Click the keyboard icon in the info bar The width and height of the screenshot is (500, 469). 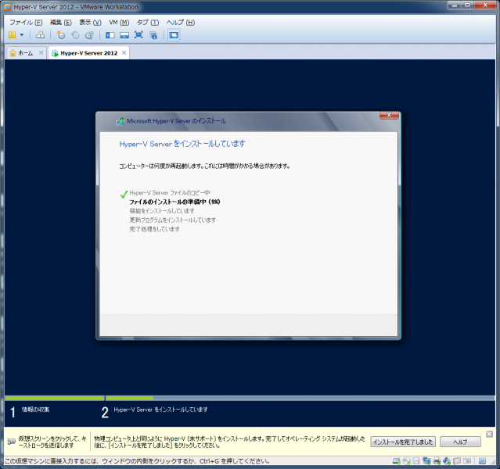12,442
